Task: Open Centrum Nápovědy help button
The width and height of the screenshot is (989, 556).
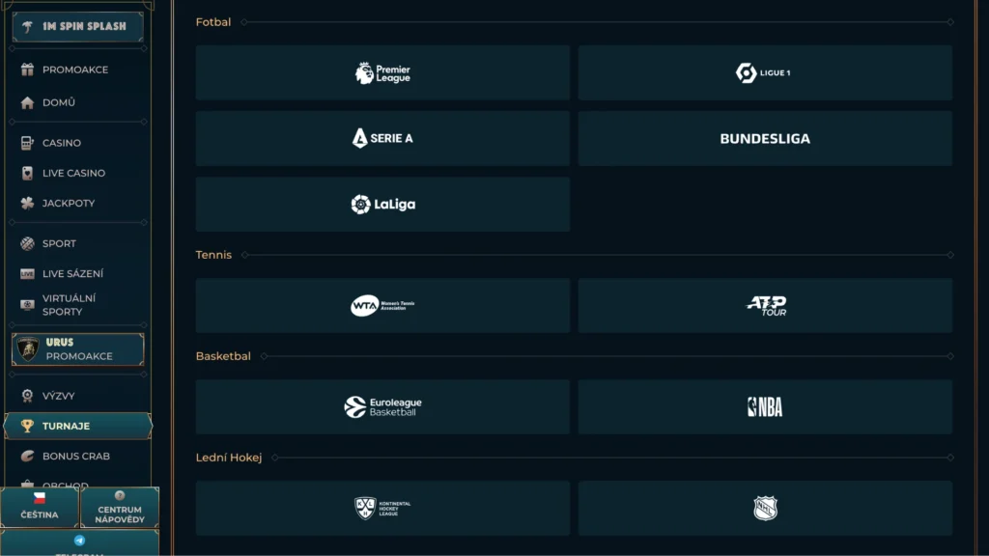Action: [120, 508]
